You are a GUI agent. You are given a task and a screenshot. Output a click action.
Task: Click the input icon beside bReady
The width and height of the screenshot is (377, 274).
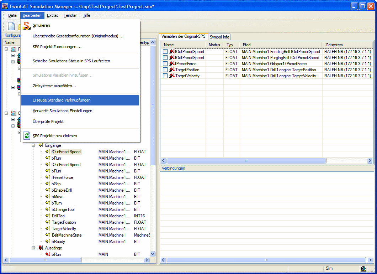[x=48, y=242]
